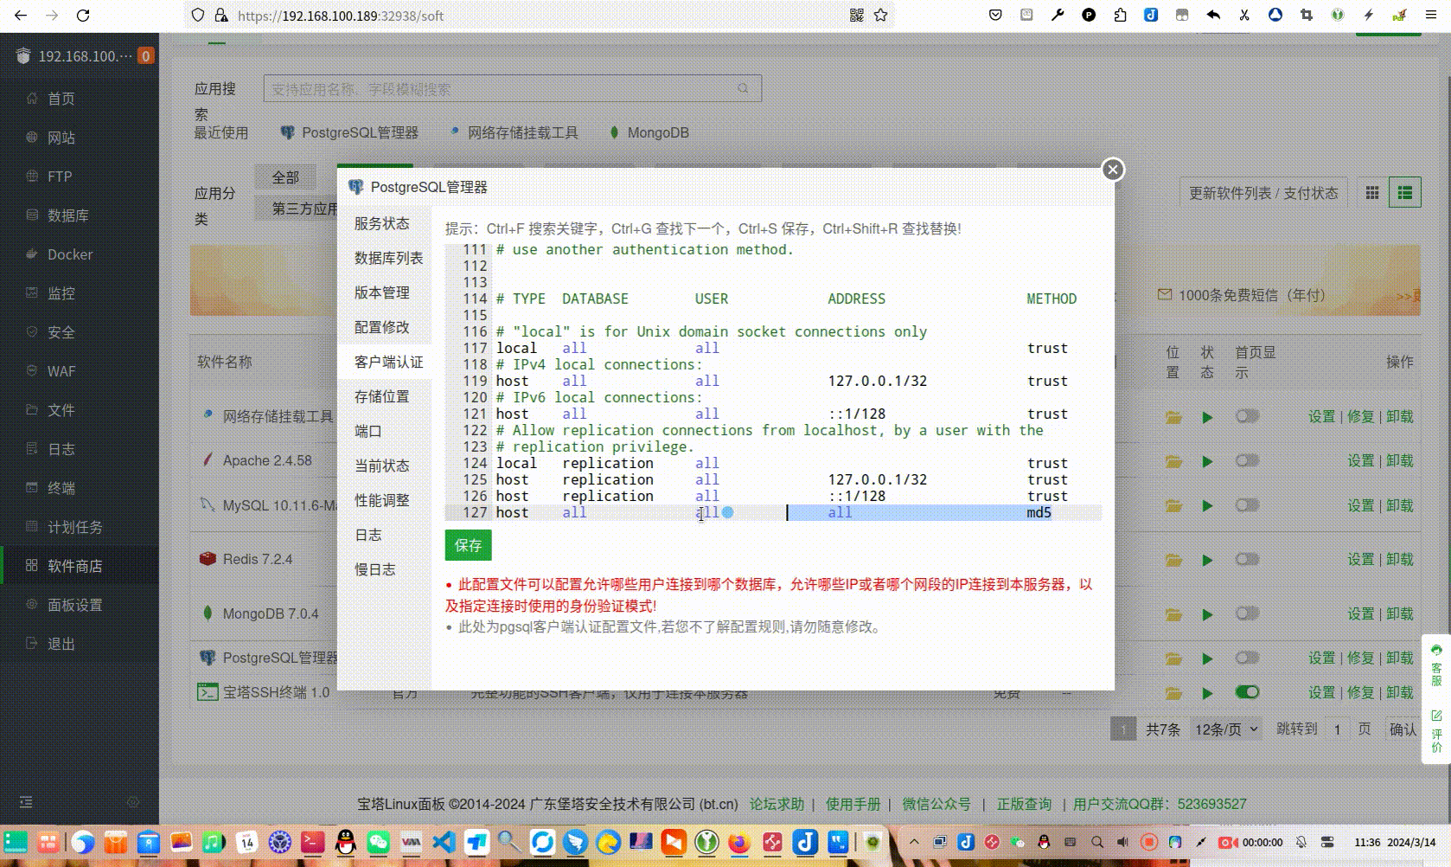Go back with the browser back arrow

click(x=21, y=16)
